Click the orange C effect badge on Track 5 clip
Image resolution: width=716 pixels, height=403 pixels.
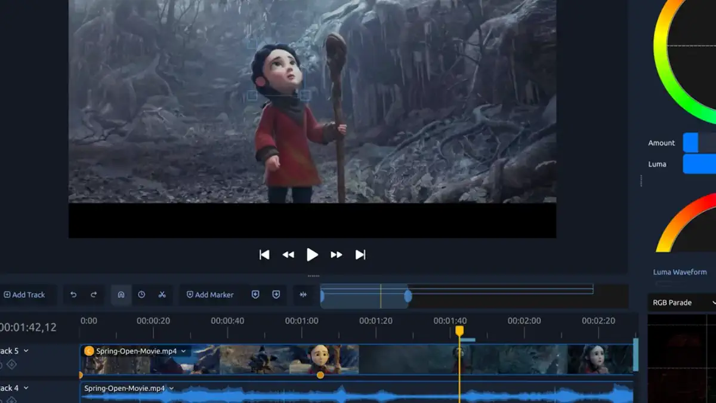(x=89, y=351)
